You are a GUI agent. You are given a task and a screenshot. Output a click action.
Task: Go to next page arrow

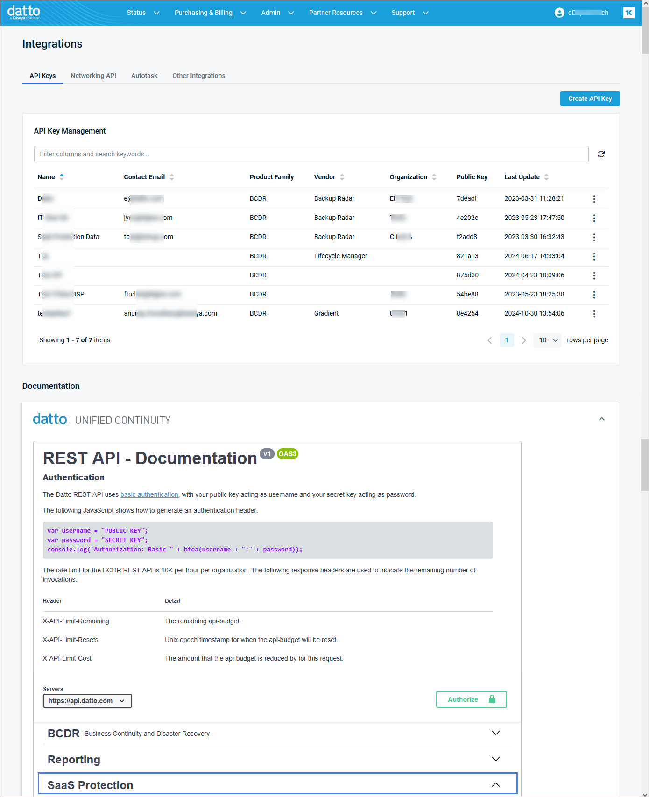524,340
